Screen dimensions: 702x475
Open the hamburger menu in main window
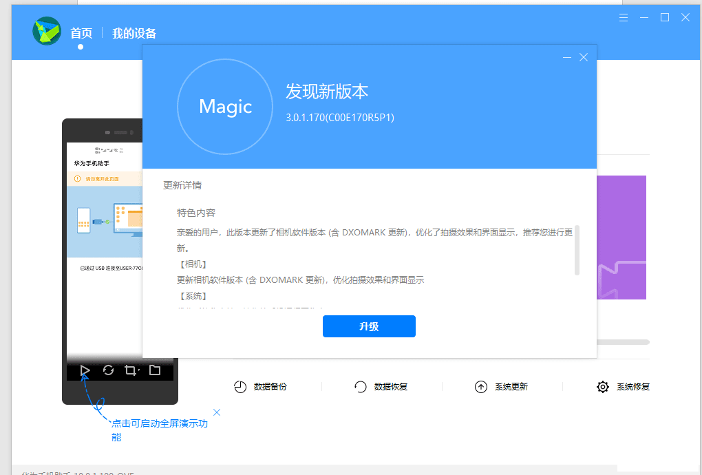point(624,17)
